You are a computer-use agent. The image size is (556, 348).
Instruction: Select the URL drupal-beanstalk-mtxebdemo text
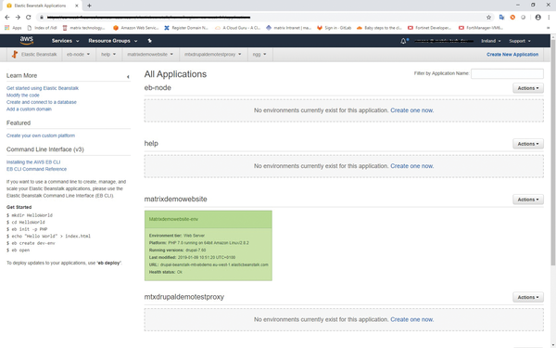214,264
